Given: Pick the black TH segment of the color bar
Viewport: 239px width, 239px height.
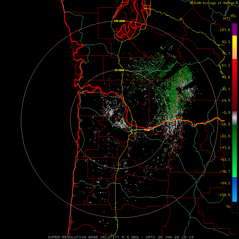Looking at the screenshot, I should click(234, 207).
